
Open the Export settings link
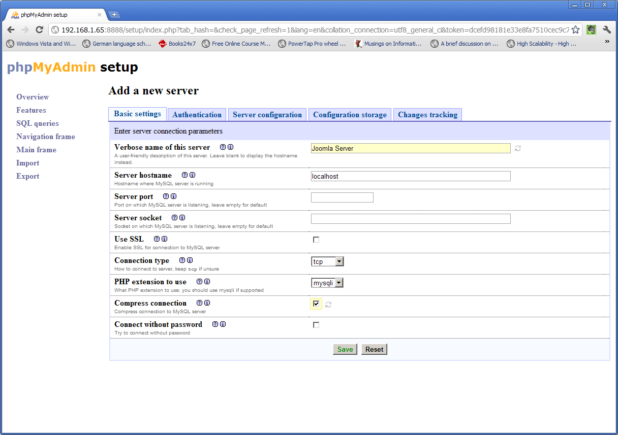27,176
